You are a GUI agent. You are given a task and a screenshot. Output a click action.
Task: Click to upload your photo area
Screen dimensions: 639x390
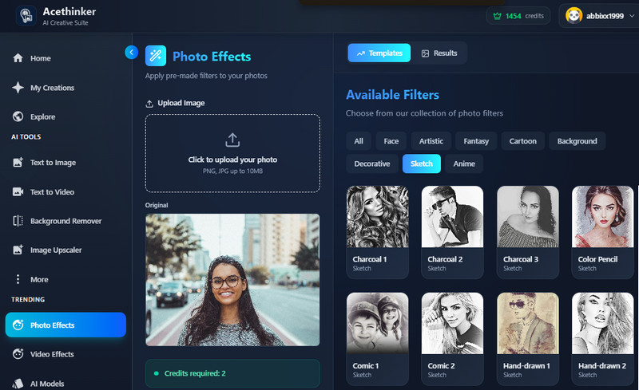[x=232, y=153]
